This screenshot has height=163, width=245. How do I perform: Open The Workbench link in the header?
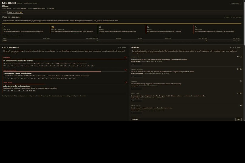click(x=236, y=3)
